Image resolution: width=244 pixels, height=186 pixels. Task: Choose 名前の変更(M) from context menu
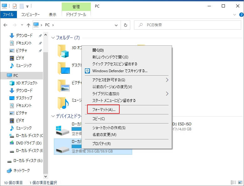104,135
